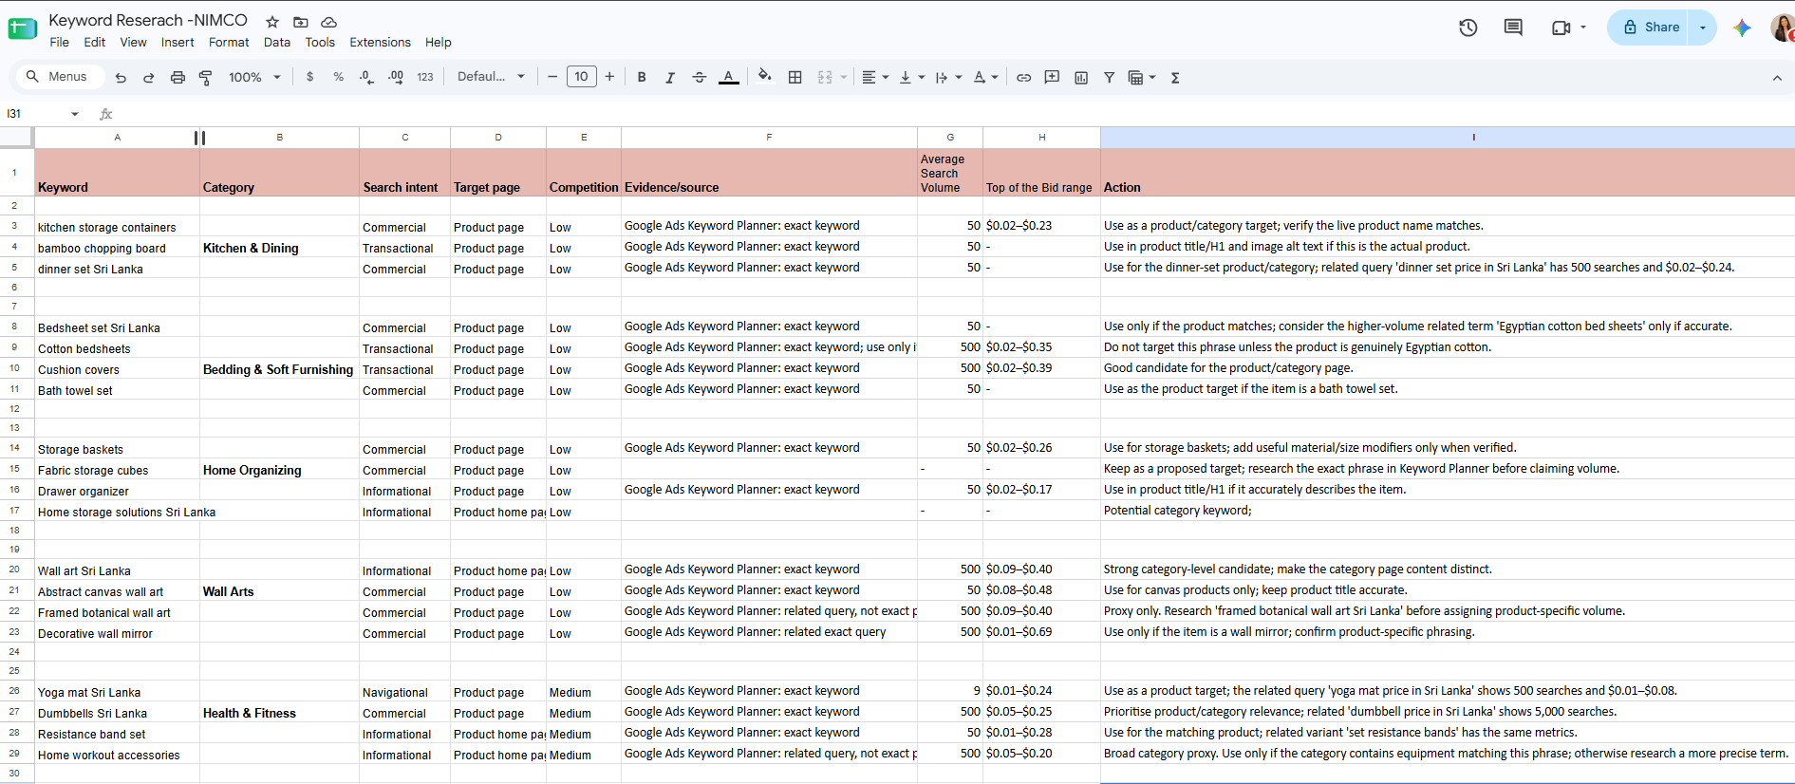Click the Name box showing I31
This screenshot has height=784, width=1795.
[x=43, y=114]
